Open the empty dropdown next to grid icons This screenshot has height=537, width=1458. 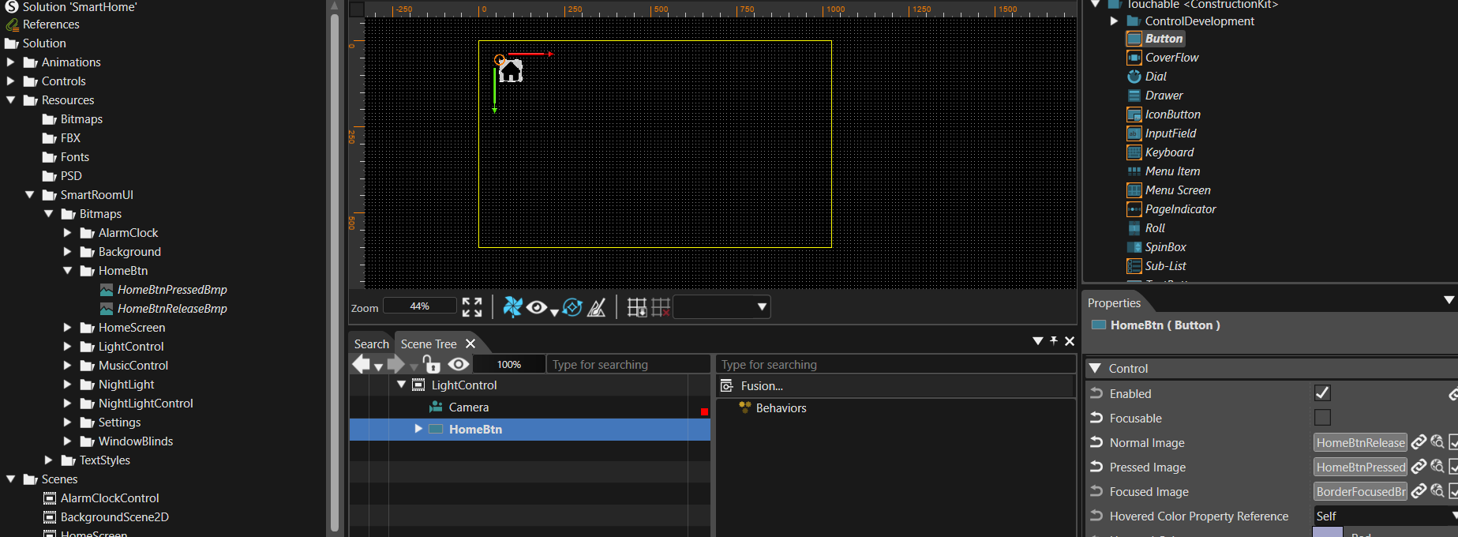pyautogui.click(x=722, y=307)
